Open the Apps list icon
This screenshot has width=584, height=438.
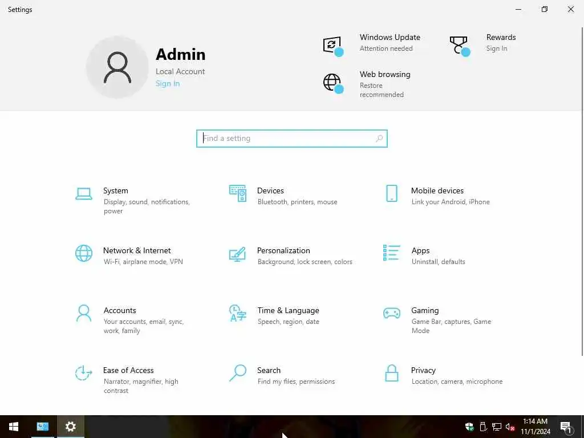click(391, 253)
